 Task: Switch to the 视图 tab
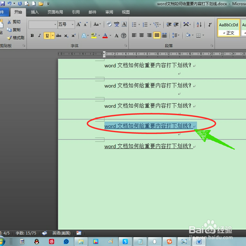coord(126,12)
